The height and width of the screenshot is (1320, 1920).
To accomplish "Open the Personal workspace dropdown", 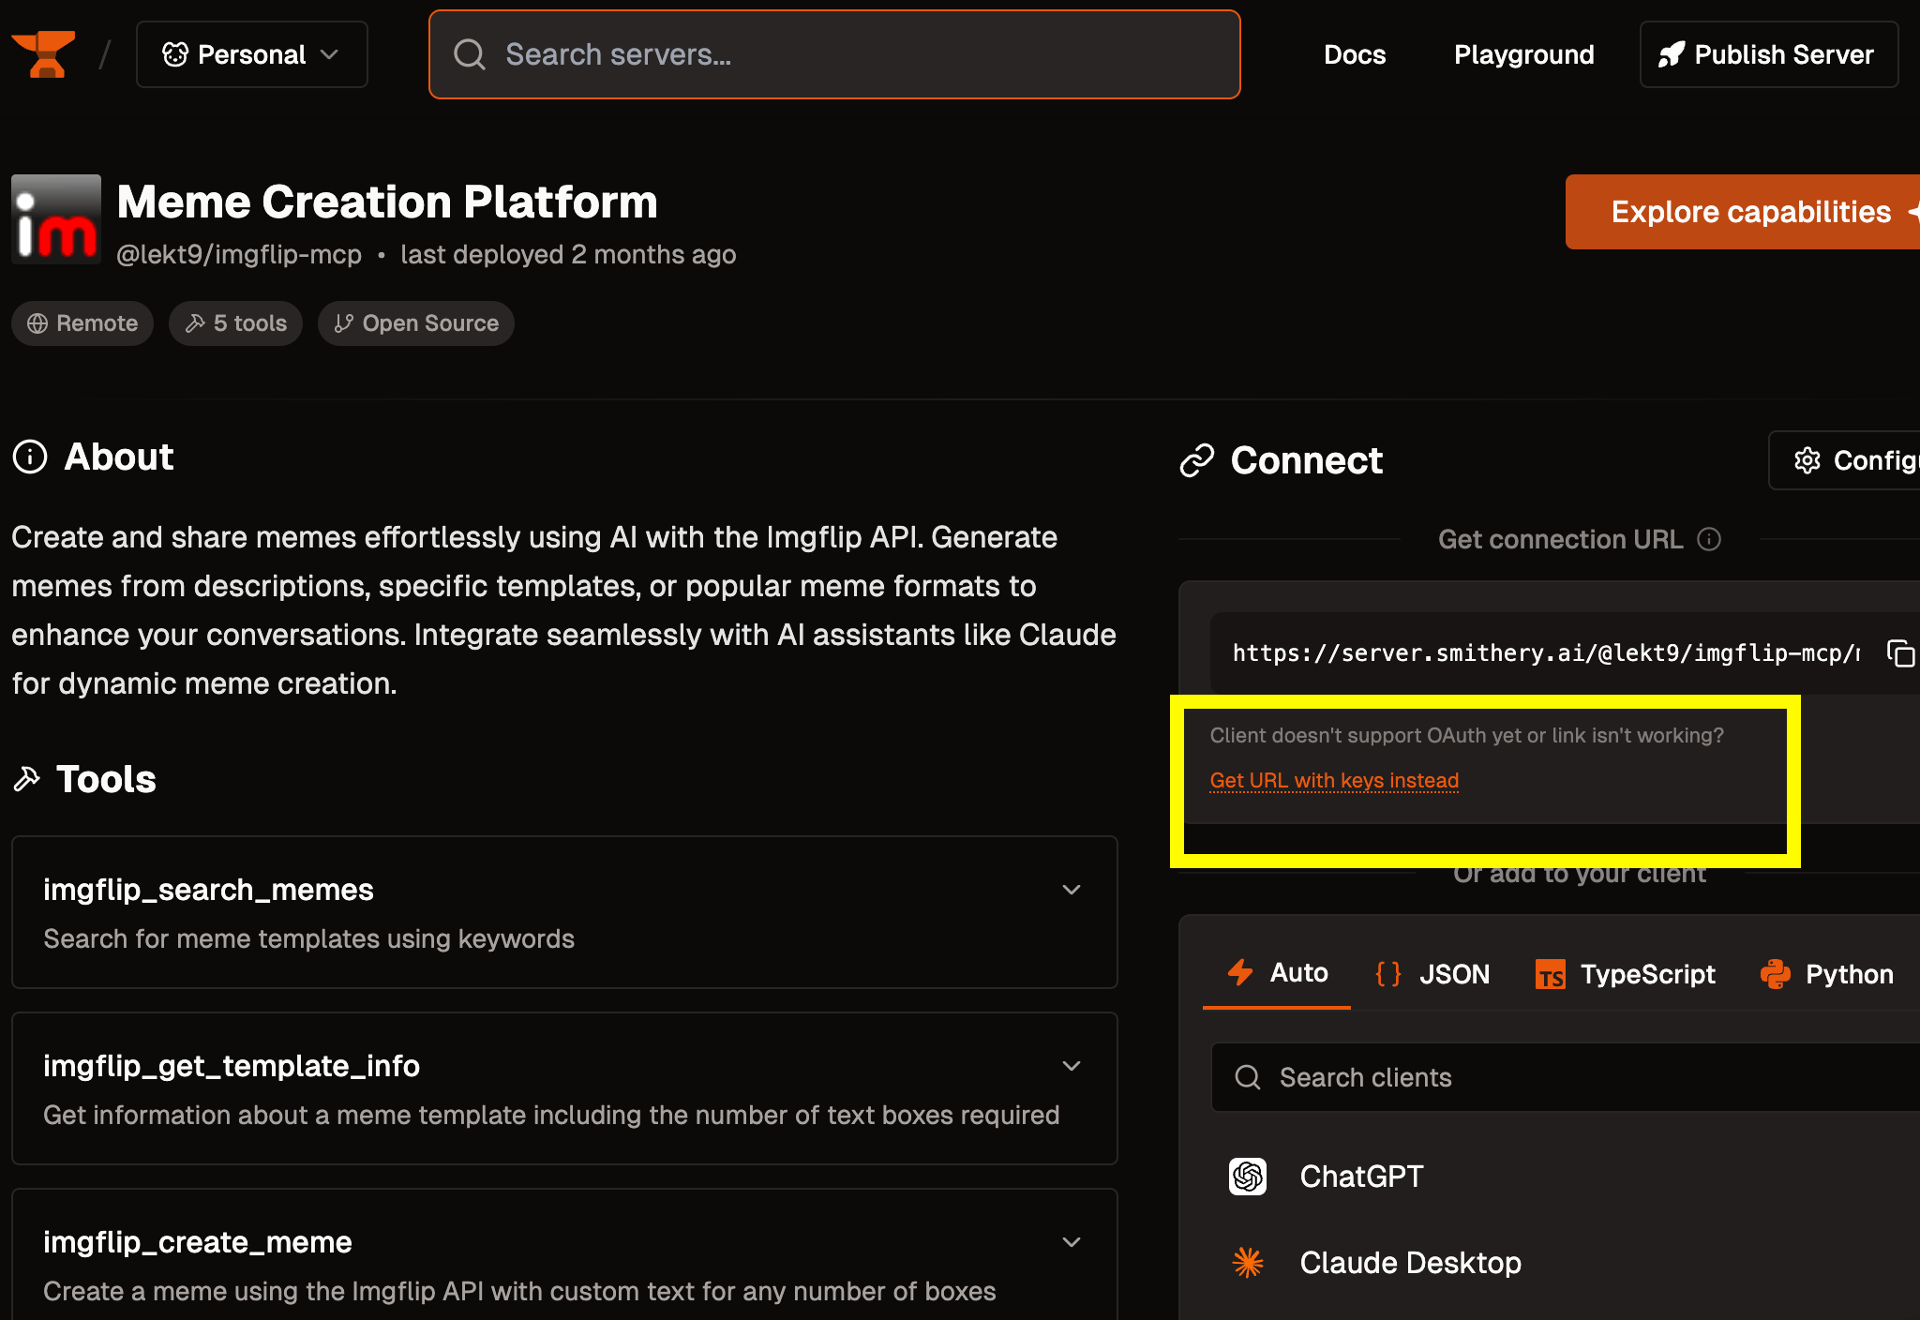I will coord(252,54).
